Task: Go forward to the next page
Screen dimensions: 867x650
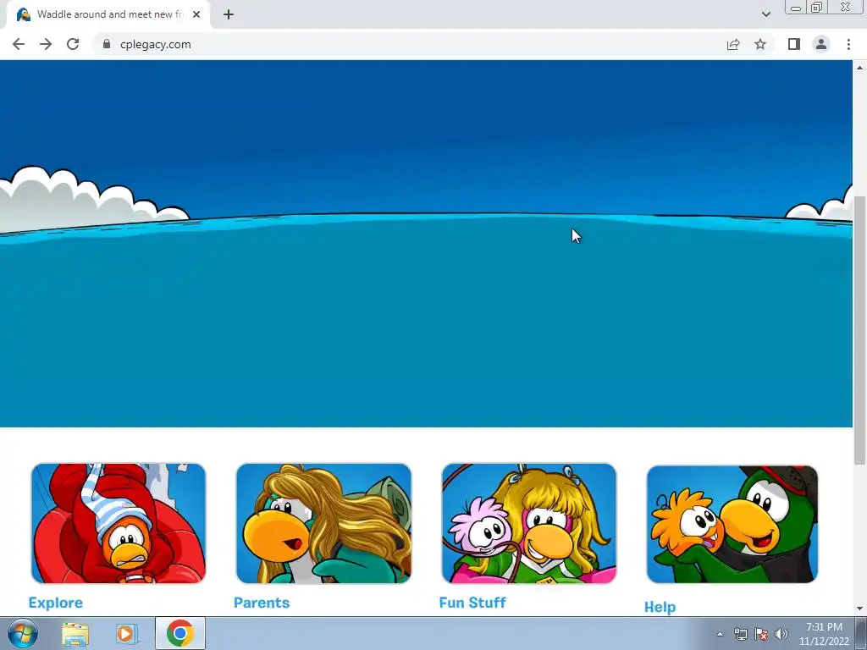Action: tap(46, 44)
